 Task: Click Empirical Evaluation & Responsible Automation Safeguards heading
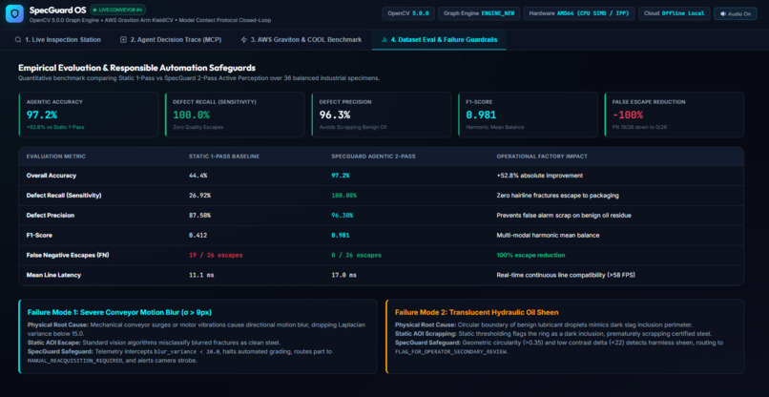click(136, 68)
